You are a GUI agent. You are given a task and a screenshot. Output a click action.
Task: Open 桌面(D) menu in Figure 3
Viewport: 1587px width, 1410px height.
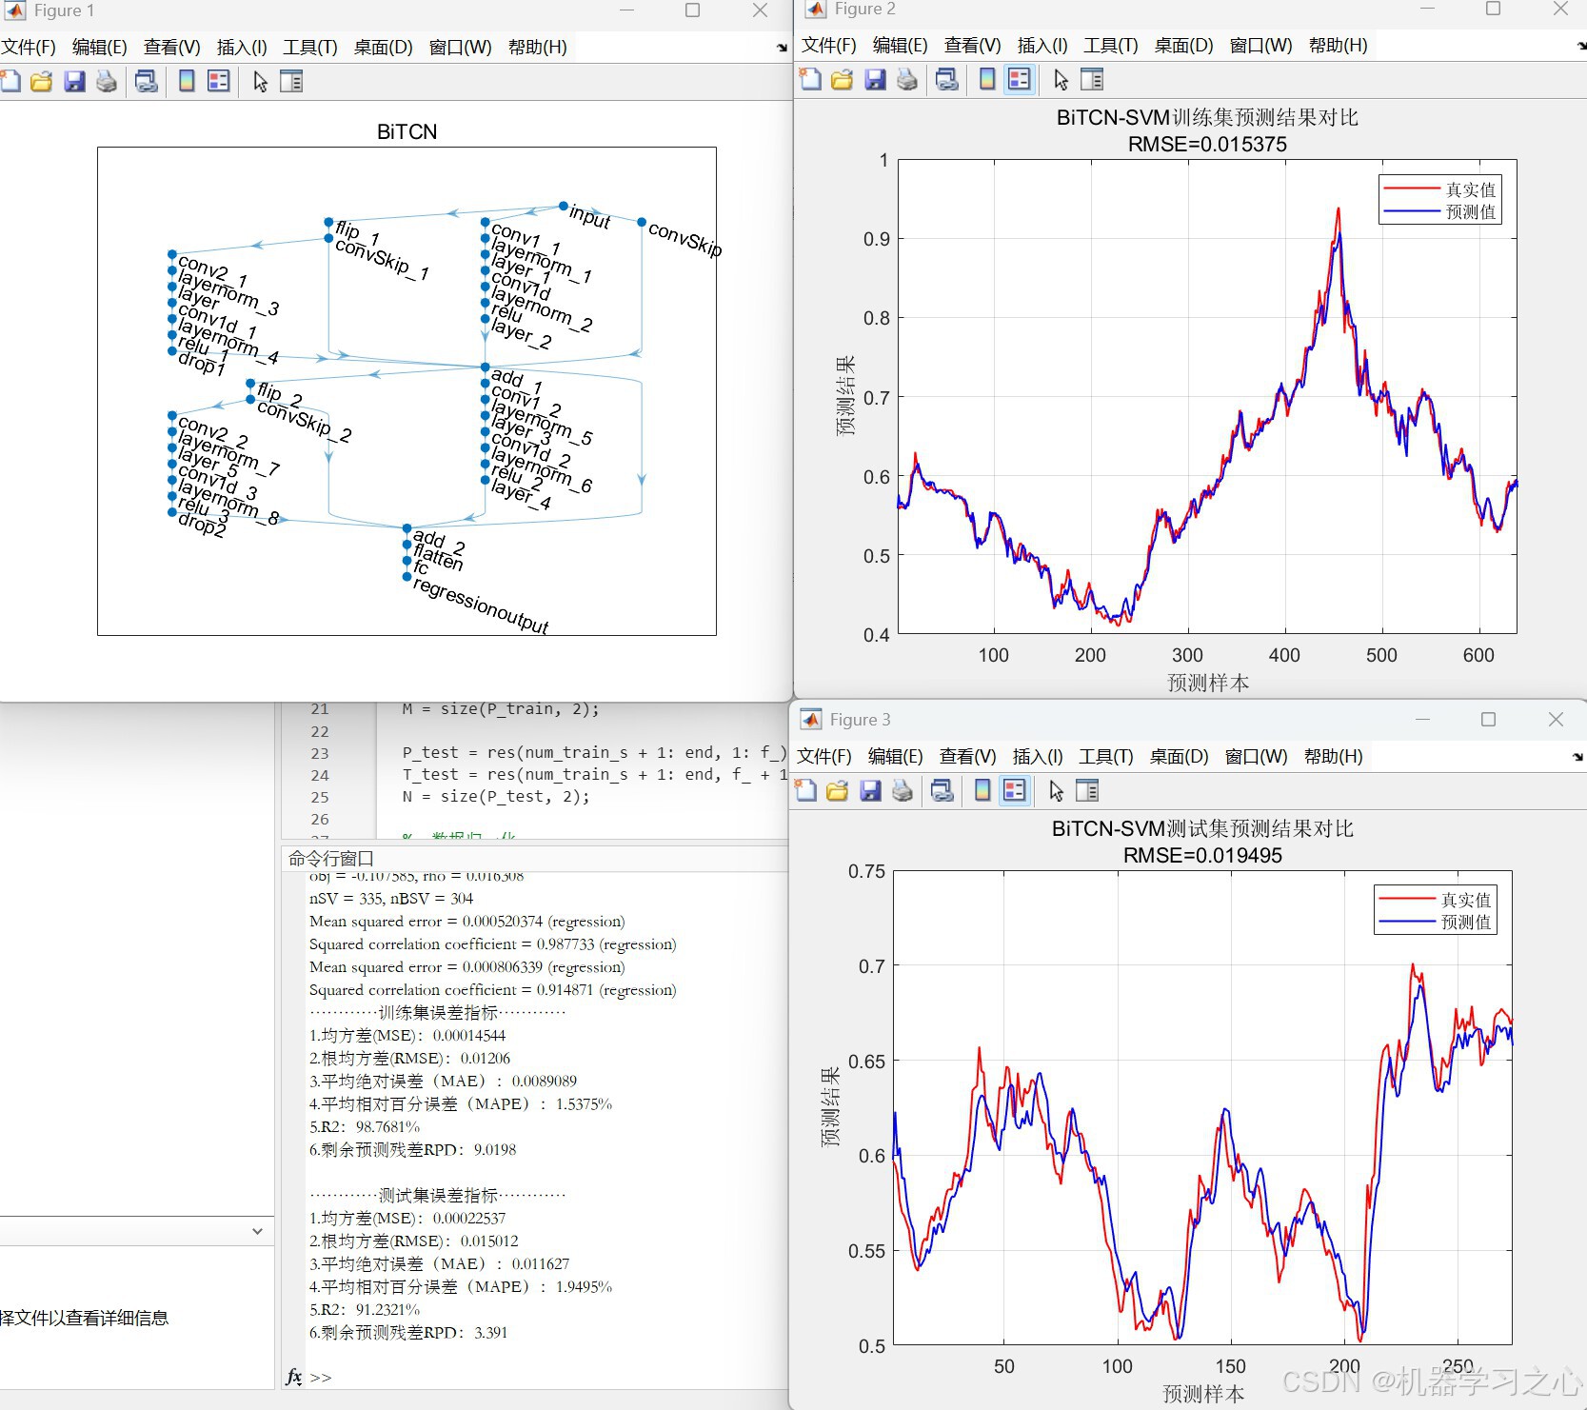(x=1179, y=757)
